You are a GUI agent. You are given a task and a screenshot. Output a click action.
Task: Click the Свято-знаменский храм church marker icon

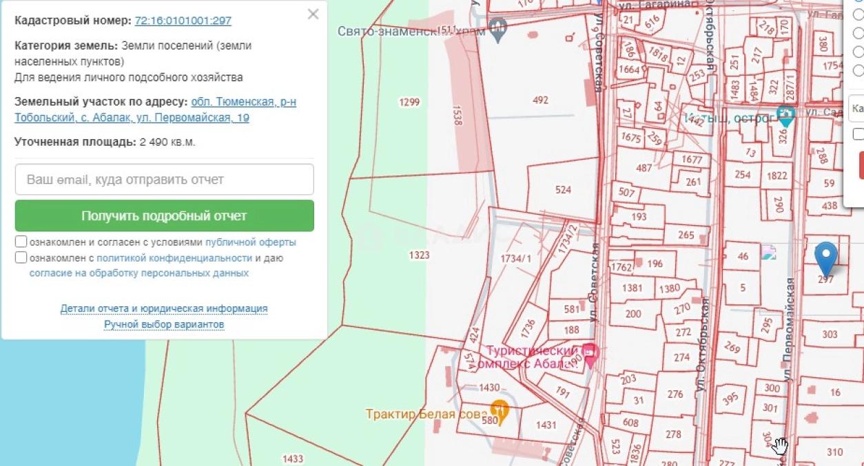[497, 29]
